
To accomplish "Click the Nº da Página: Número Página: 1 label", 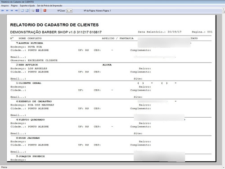I will click(97, 11).
